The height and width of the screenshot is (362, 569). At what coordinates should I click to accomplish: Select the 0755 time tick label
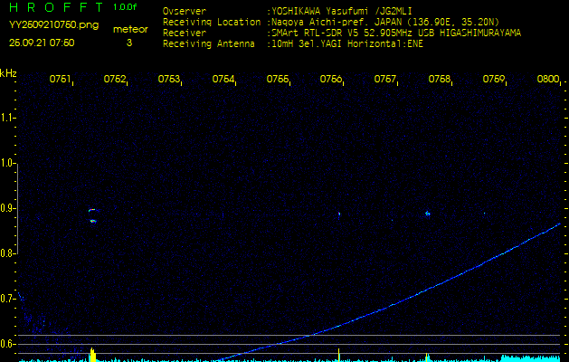coord(278,80)
